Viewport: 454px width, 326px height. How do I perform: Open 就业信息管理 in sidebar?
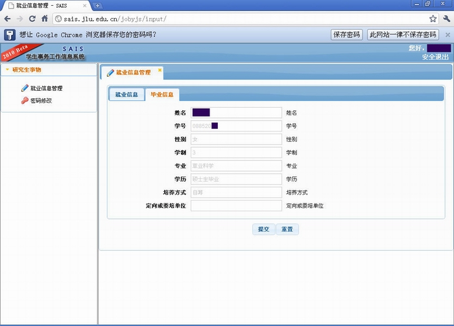tap(46, 88)
